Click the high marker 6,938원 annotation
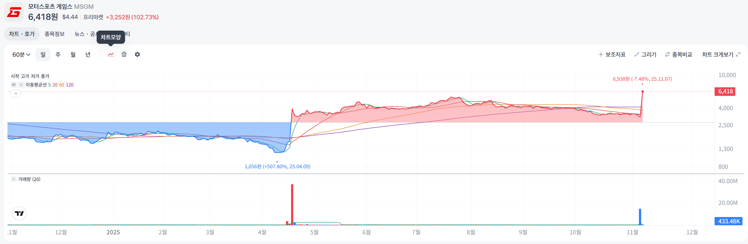The height and width of the screenshot is (244, 748). [642, 79]
